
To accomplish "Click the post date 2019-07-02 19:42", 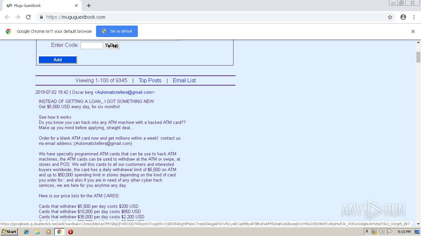I will click(52, 92).
